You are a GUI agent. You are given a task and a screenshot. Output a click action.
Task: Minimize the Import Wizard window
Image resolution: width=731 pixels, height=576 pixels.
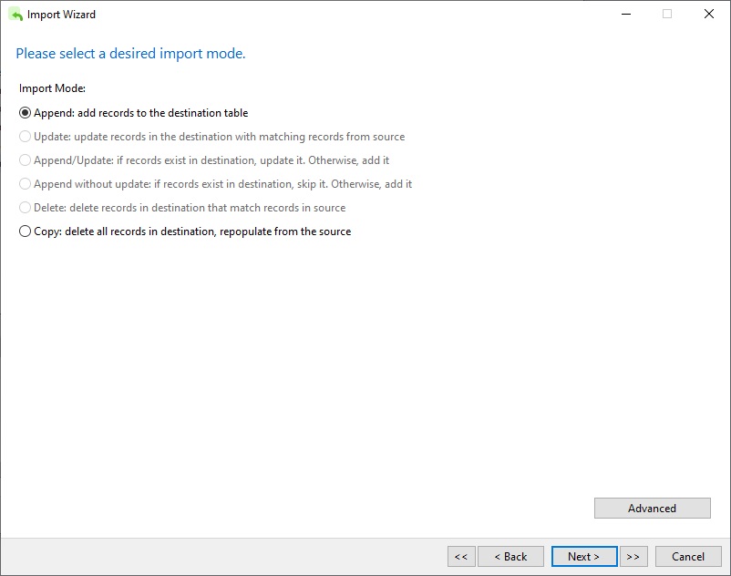click(626, 14)
